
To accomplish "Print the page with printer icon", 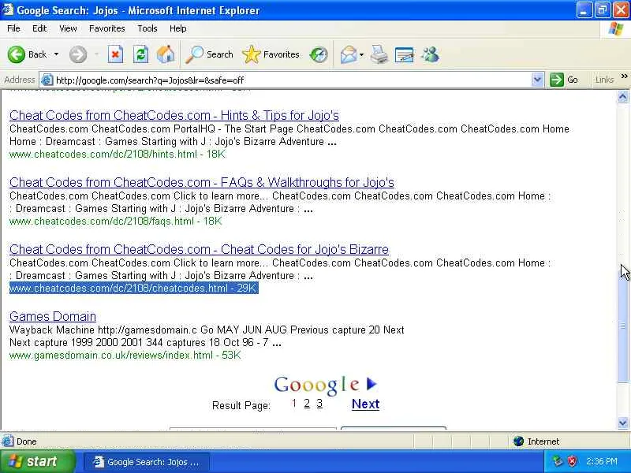I will 379,54.
